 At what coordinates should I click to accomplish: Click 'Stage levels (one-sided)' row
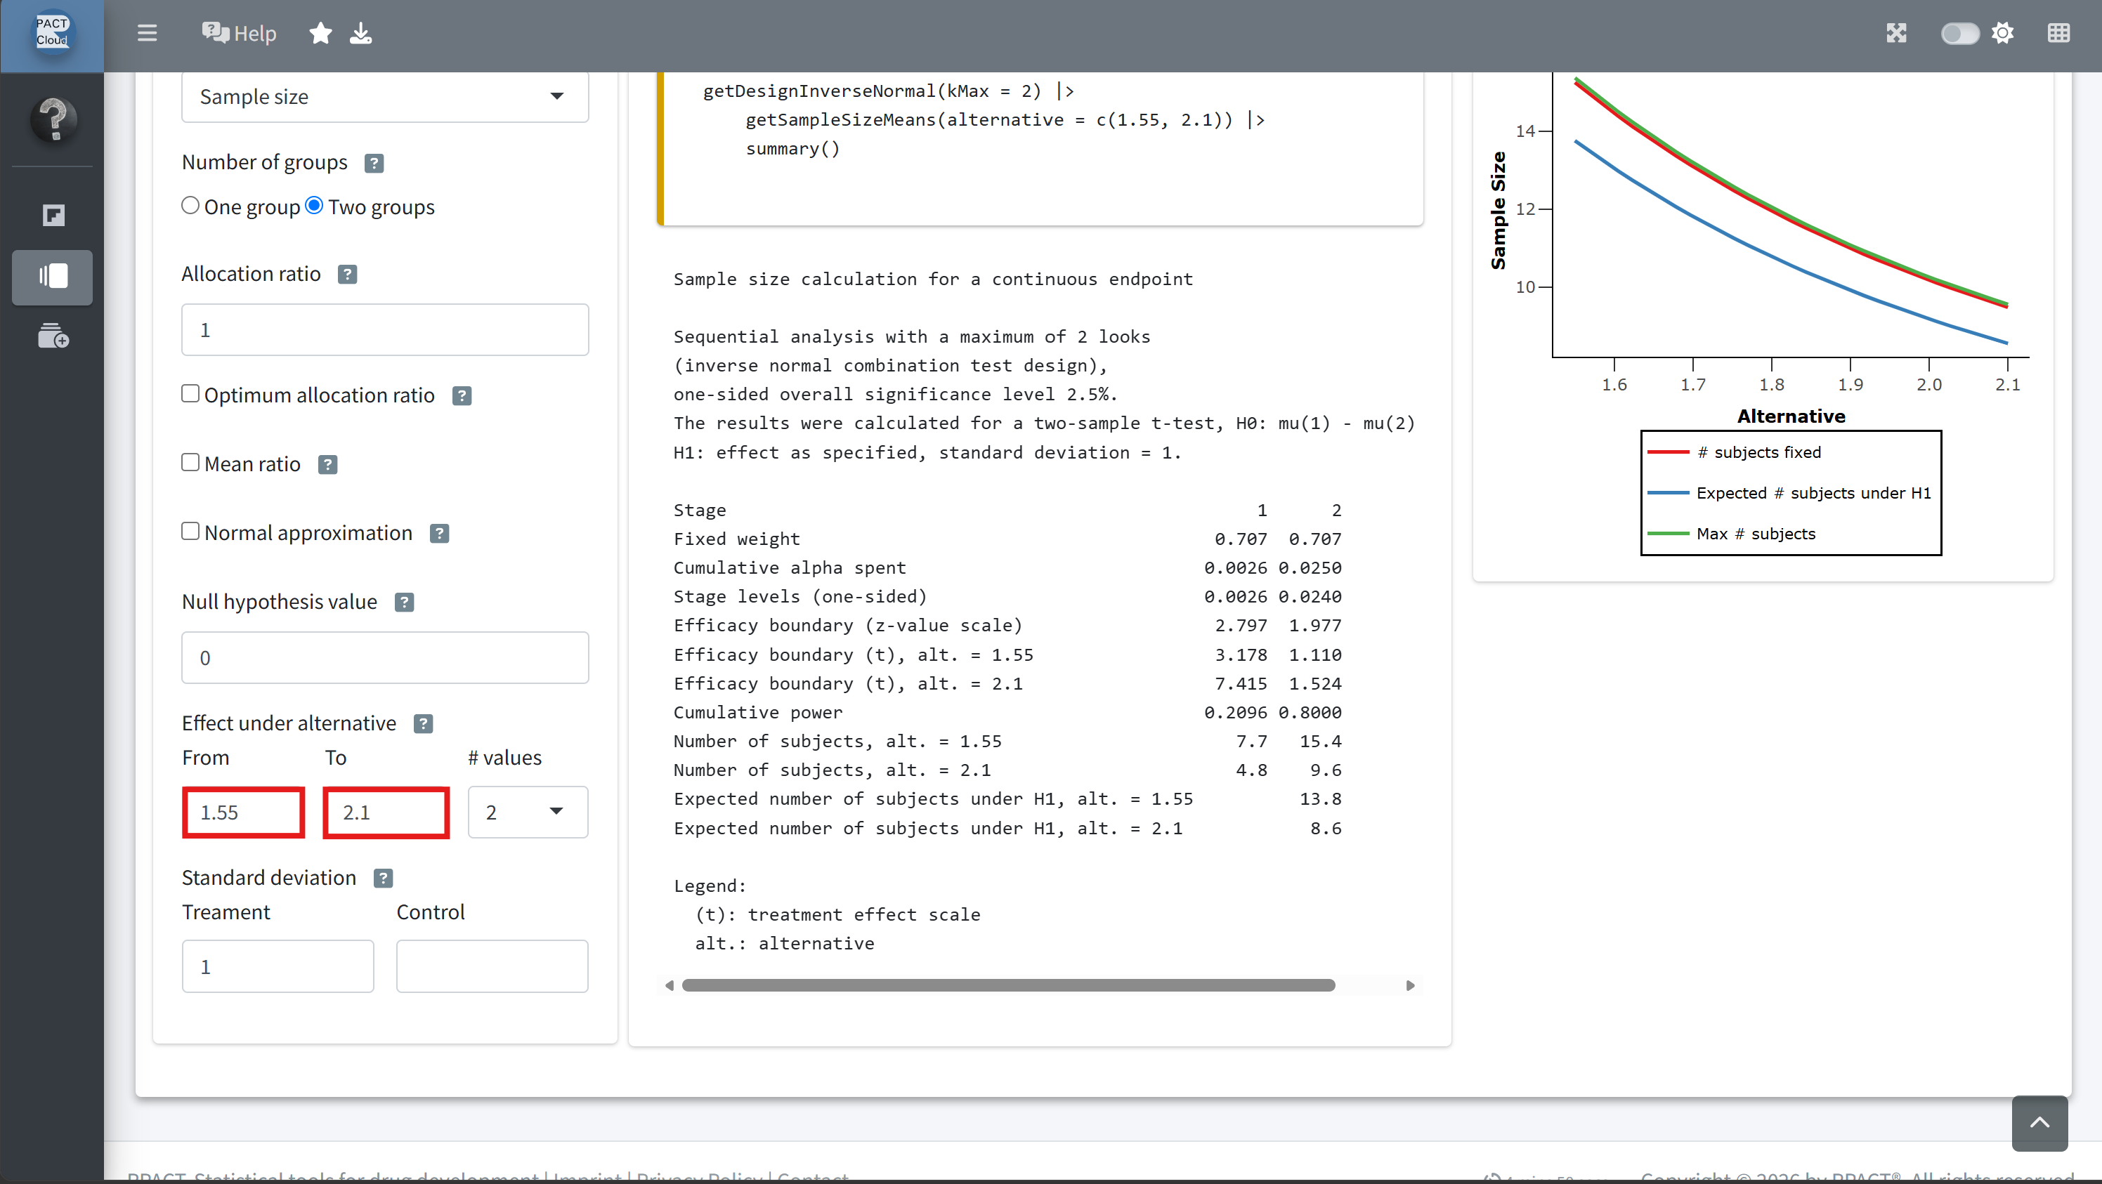tap(1007, 596)
